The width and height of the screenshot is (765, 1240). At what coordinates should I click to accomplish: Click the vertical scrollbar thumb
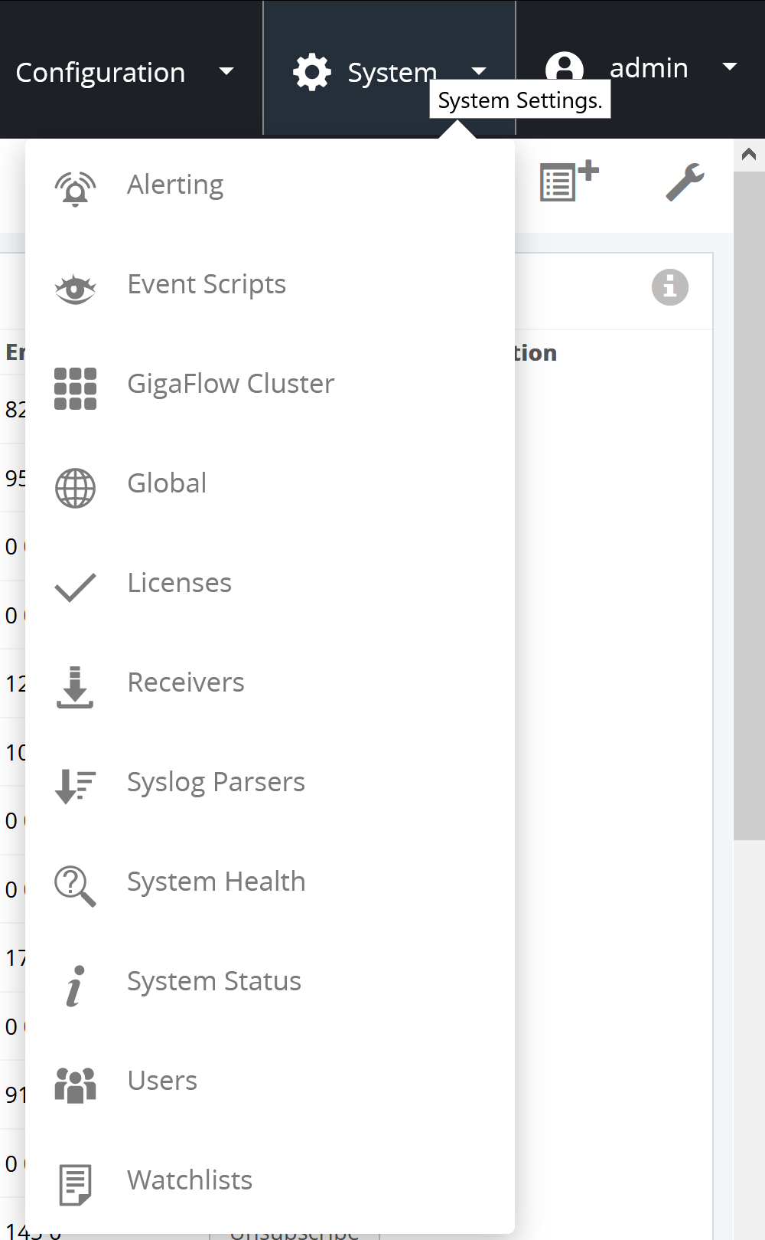pyautogui.click(x=749, y=505)
